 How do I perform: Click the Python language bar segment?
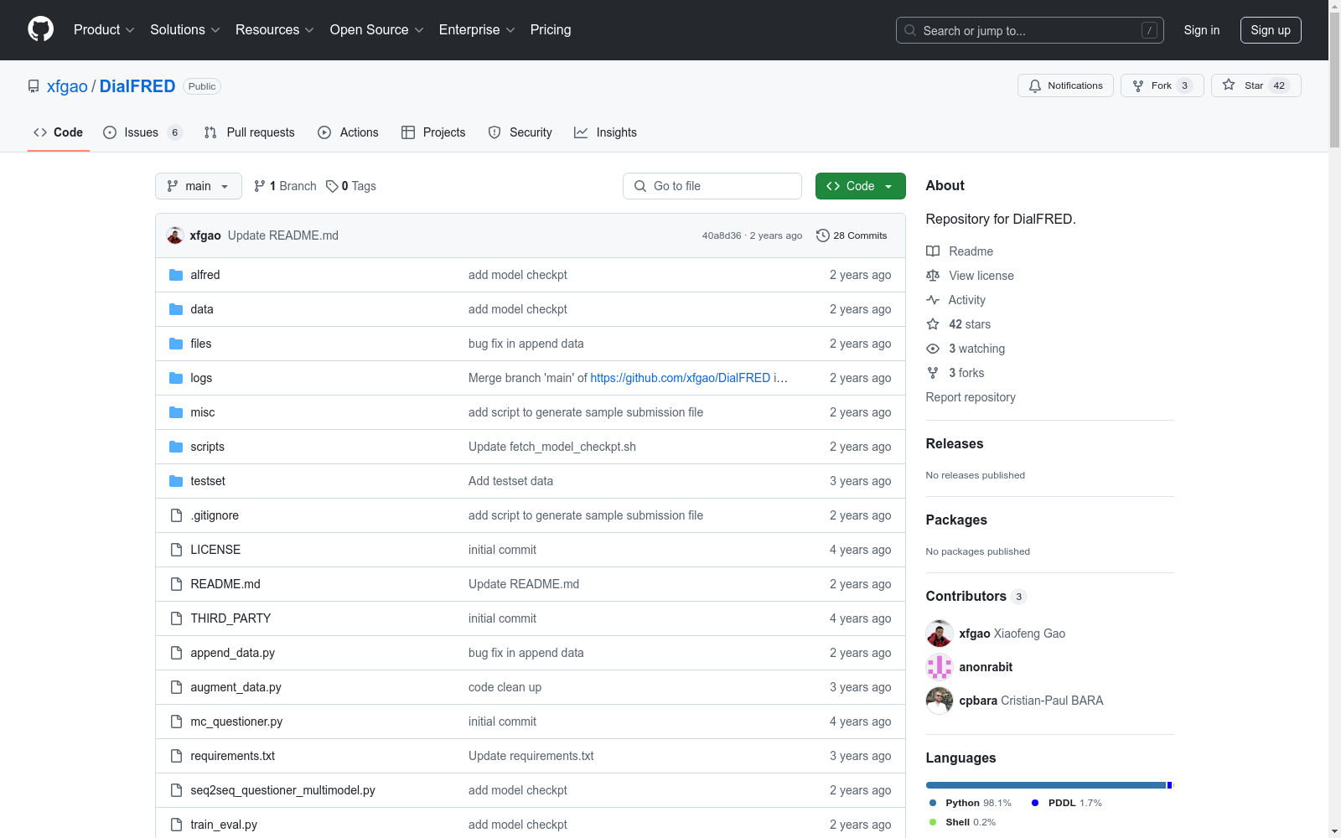(1046, 785)
